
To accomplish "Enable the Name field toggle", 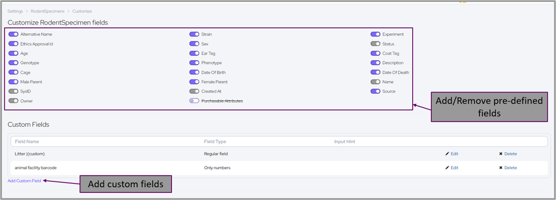I will coord(375,82).
